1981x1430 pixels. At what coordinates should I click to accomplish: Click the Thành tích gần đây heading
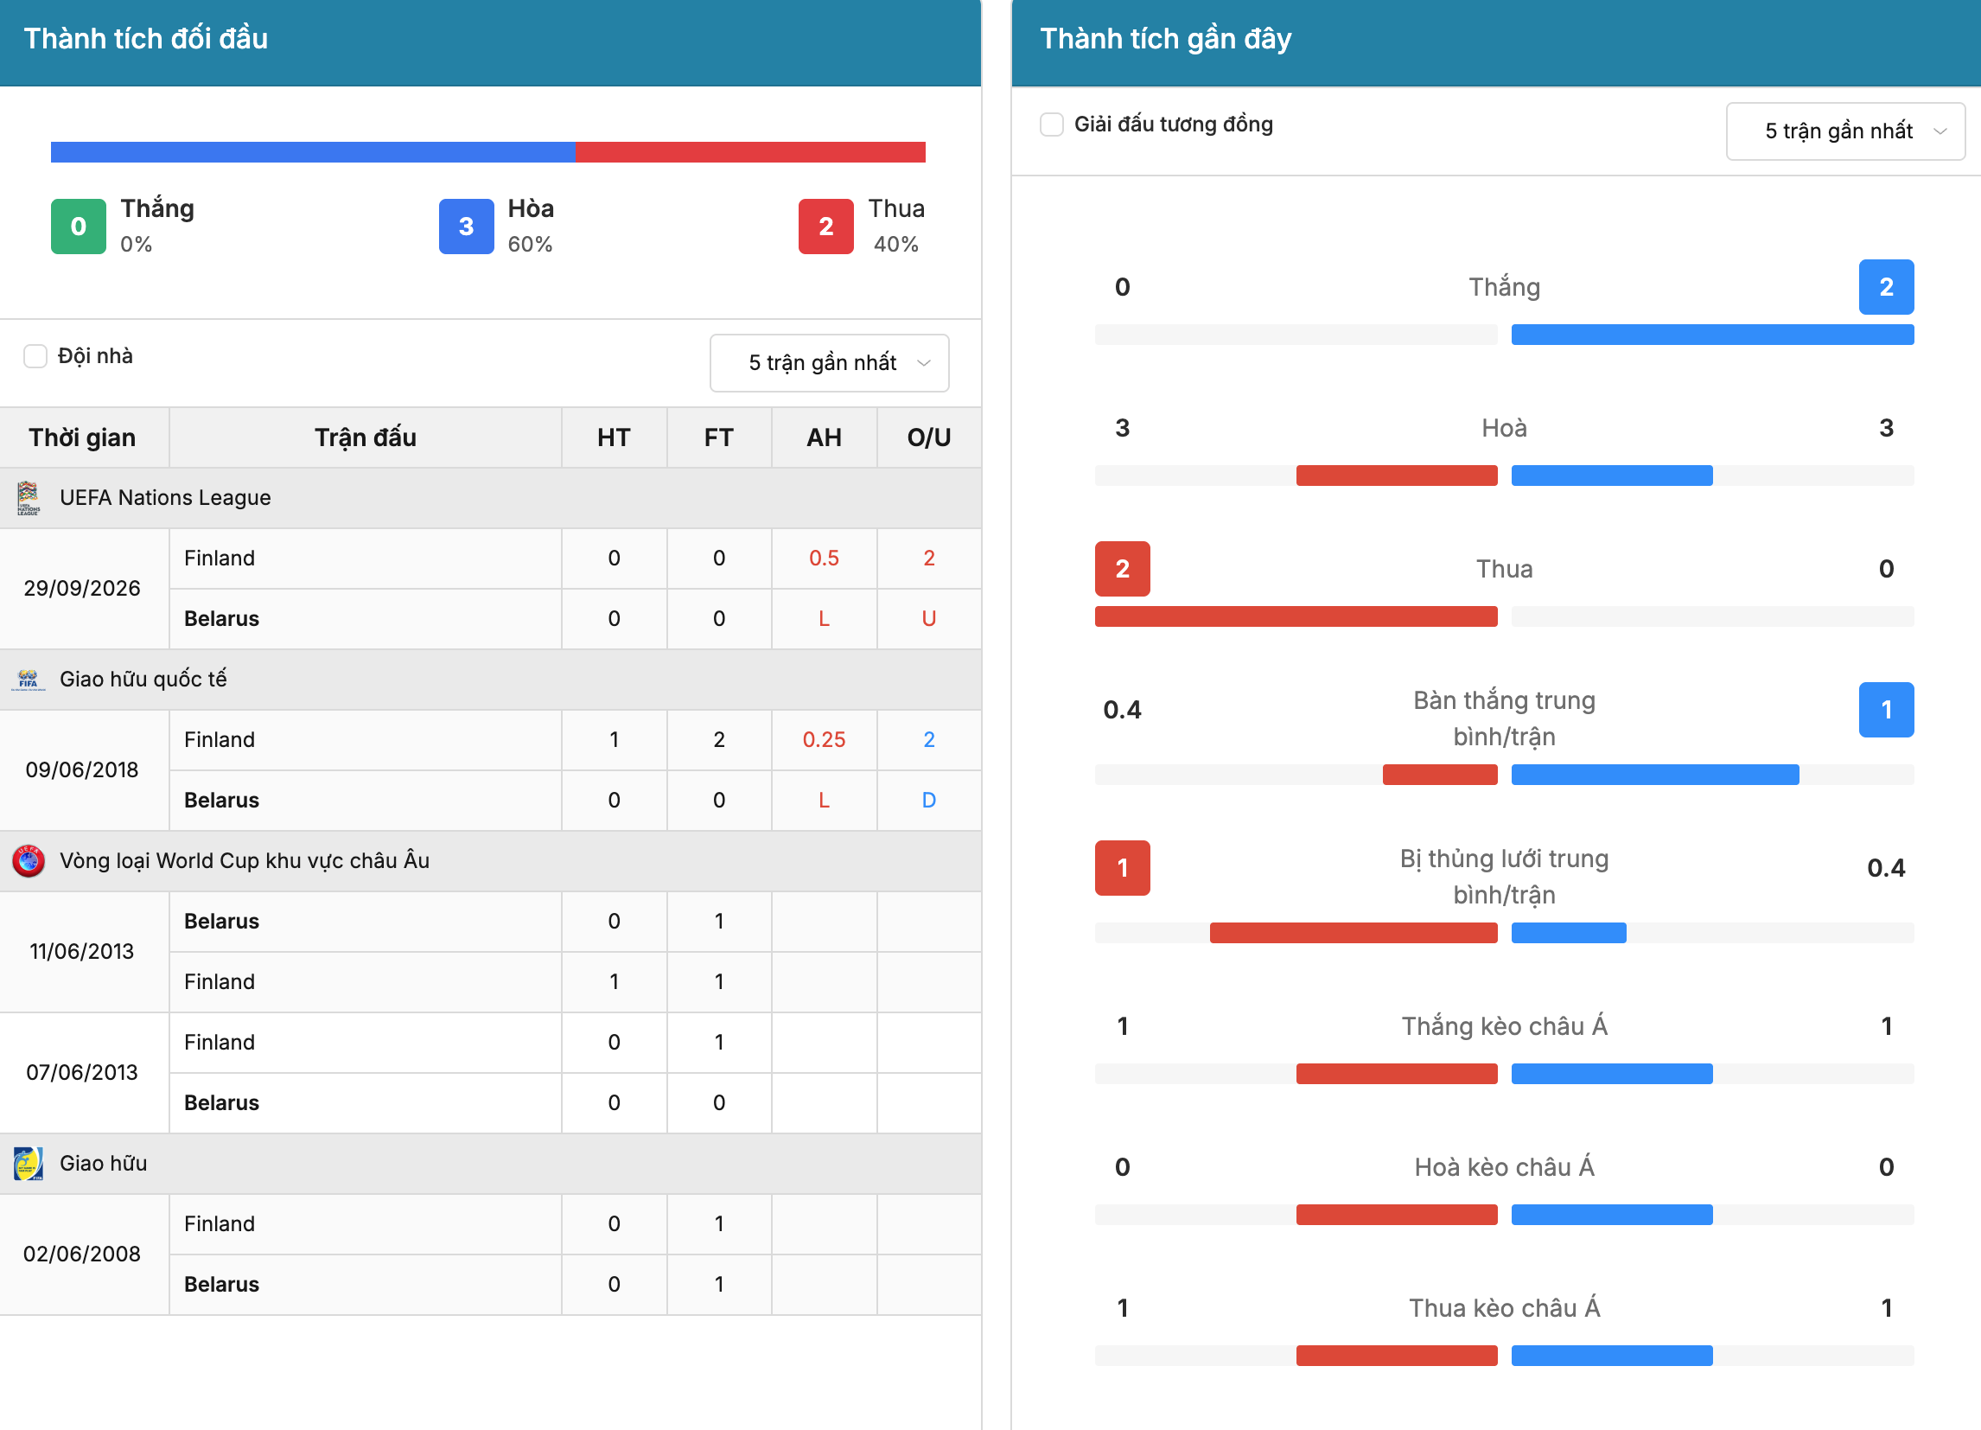point(1165,38)
